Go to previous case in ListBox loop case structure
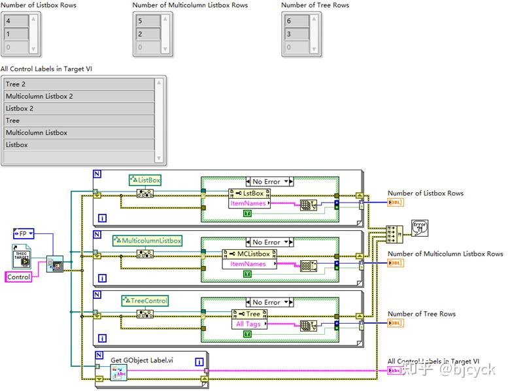 248,181
